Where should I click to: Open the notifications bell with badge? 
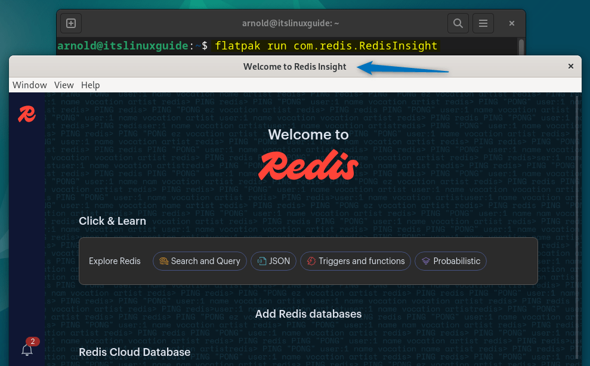point(27,349)
